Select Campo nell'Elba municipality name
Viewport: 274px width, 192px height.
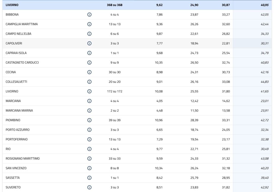point(18,34)
